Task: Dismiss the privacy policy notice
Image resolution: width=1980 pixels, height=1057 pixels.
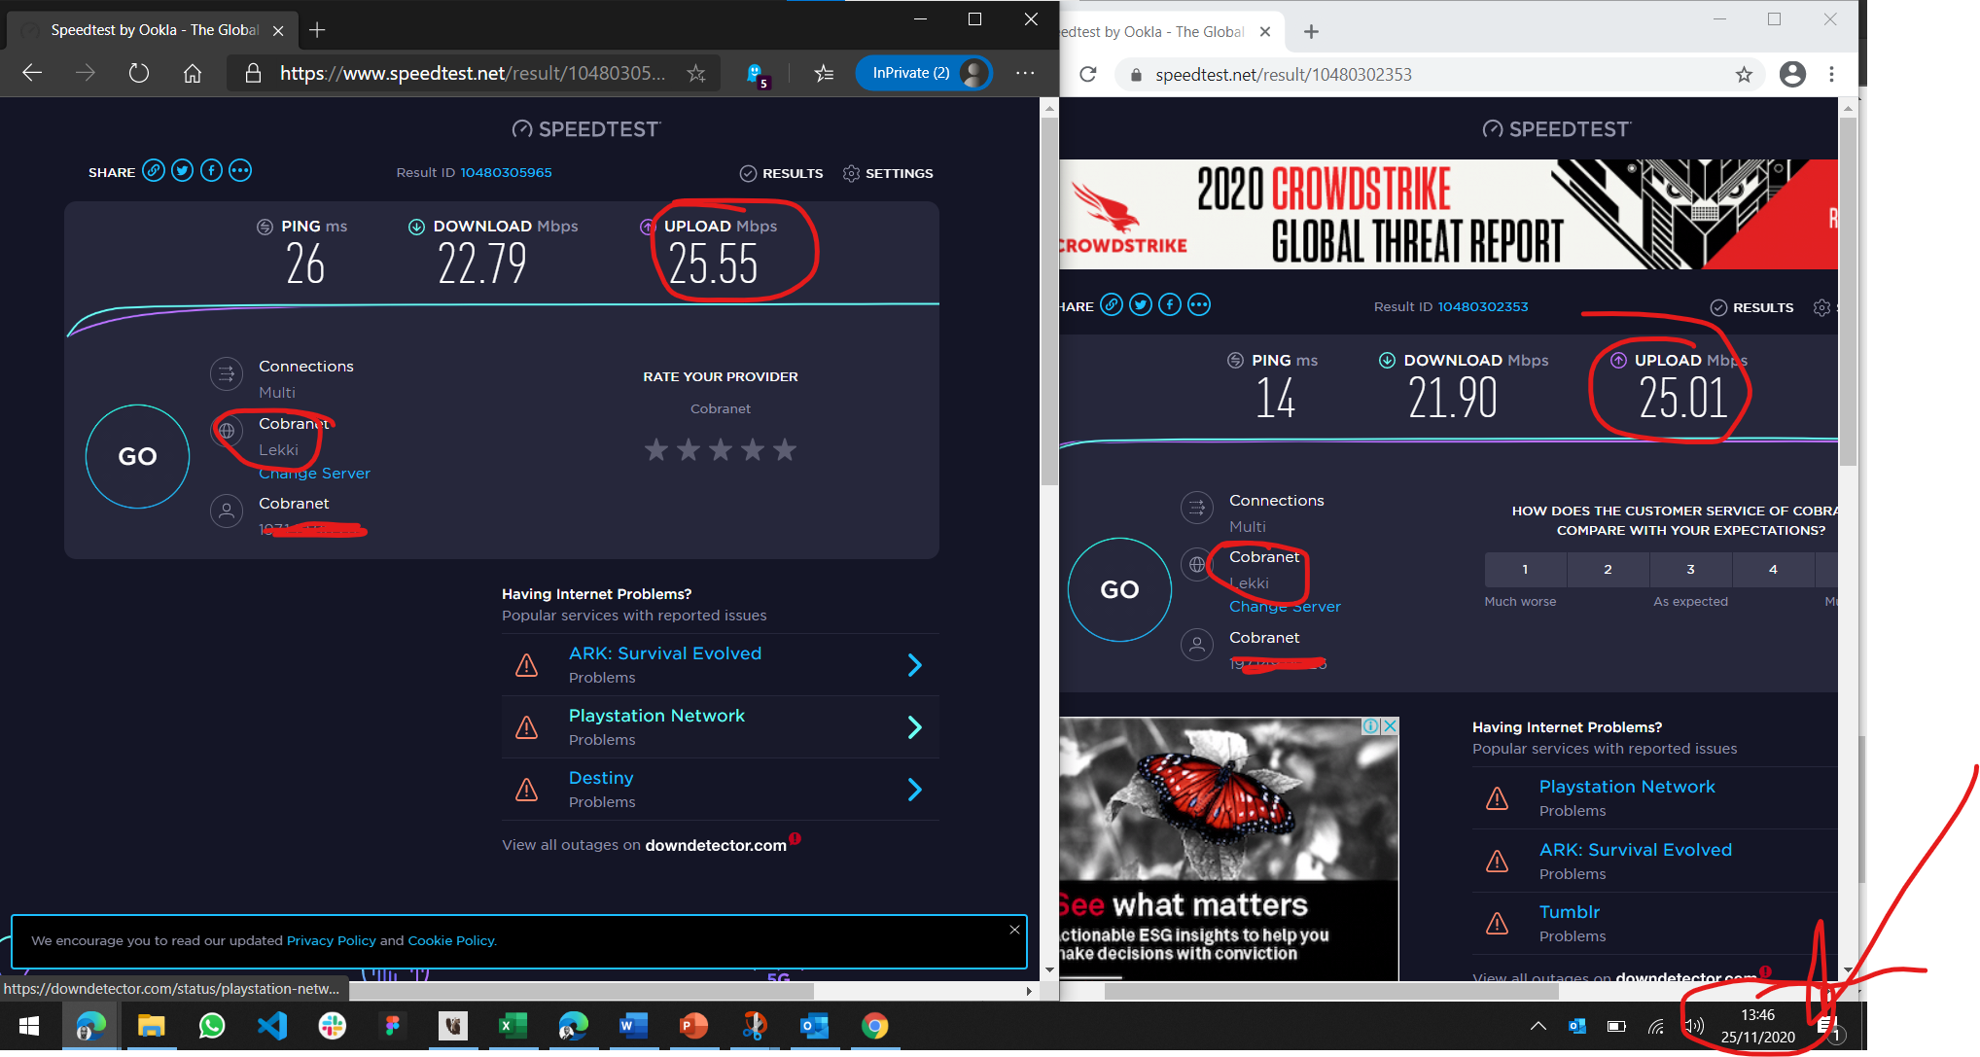Action: coord(1014,930)
